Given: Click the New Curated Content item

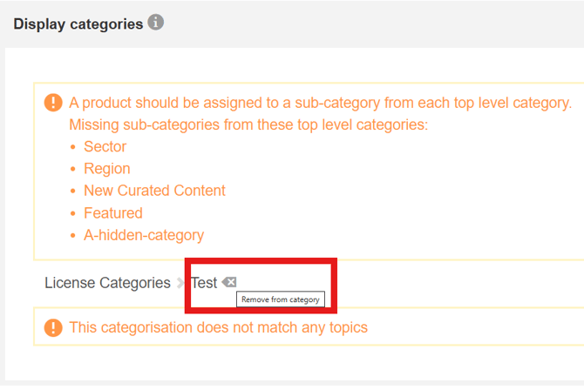Looking at the screenshot, I should click(x=154, y=191).
